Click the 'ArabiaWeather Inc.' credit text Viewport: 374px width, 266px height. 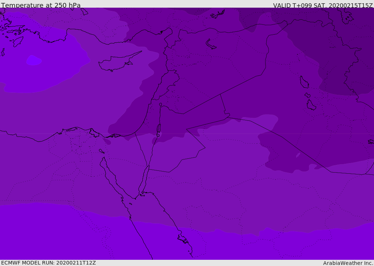pos(348,263)
